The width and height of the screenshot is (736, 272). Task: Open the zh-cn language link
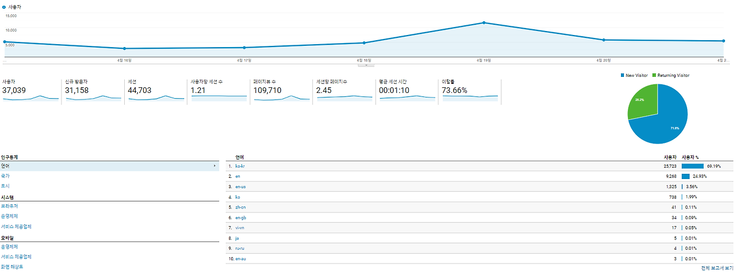(240, 207)
